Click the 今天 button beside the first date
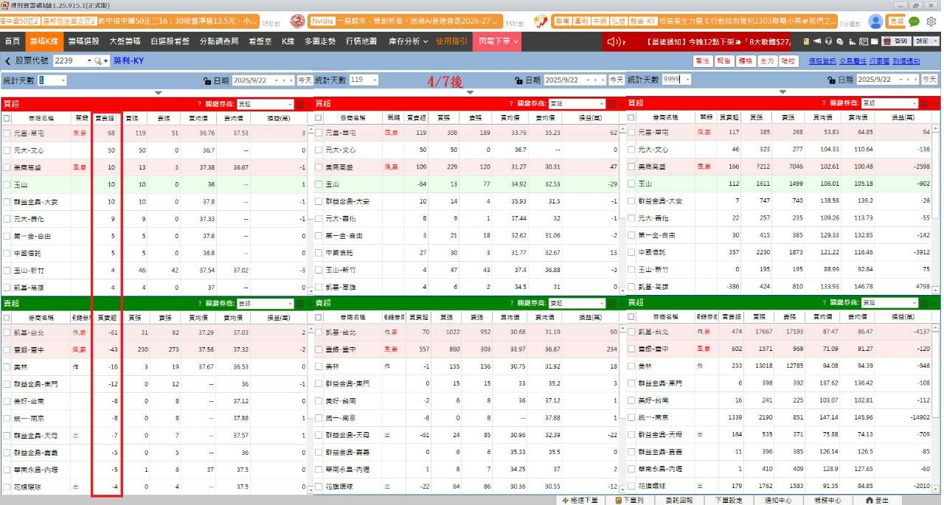This screenshot has width=944, height=505. (x=305, y=80)
